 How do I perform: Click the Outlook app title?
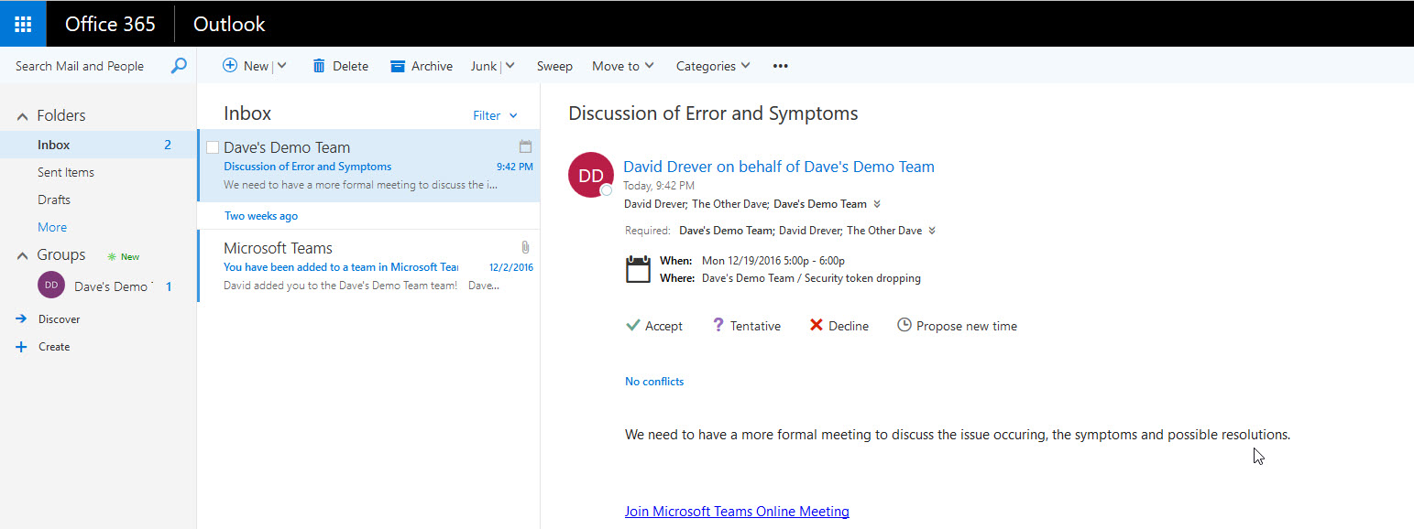[229, 24]
